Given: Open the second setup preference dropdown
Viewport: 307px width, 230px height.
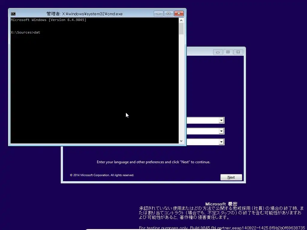Looking at the screenshot, I should click(x=221, y=131).
